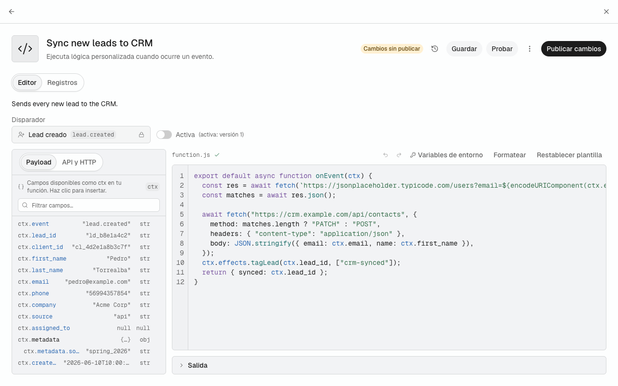The image size is (618, 386).
Task: Select the Payload tab
Action: pyautogui.click(x=39, y=162)
